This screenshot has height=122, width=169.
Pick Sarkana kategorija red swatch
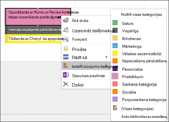[x=115, y=84]
